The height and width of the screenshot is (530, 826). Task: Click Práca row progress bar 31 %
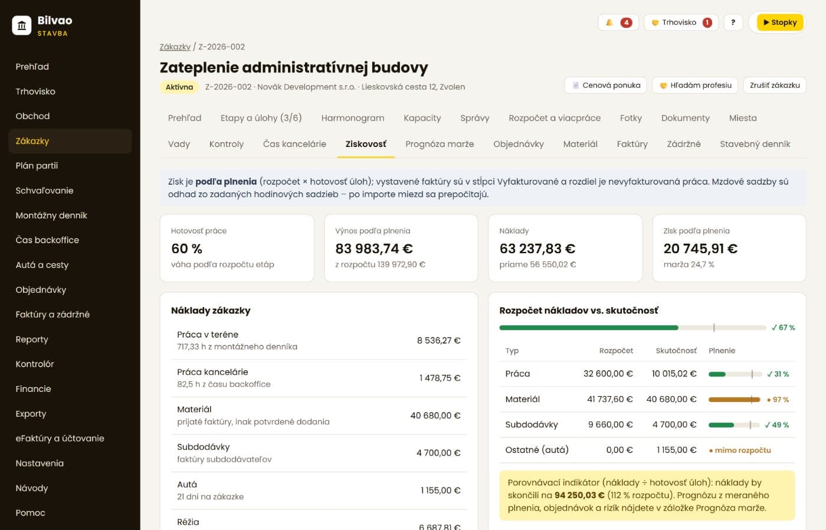pyautogui.click(x=734, y=374)
